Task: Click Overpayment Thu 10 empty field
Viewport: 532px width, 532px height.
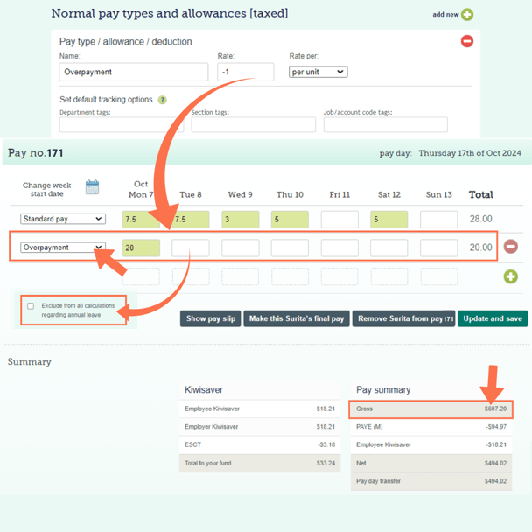Action: coord(290,248)
